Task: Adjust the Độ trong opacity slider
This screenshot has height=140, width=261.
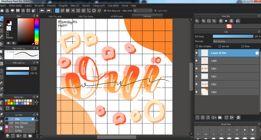Action: coord(233,36)
